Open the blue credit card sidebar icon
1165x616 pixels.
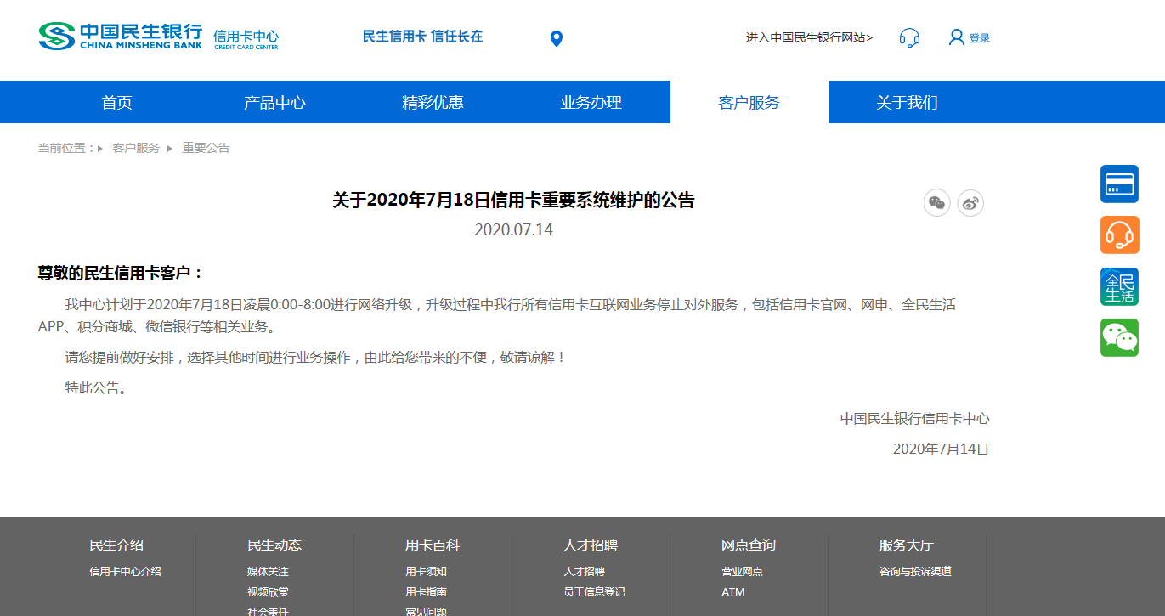click(x=1119, y=184)
